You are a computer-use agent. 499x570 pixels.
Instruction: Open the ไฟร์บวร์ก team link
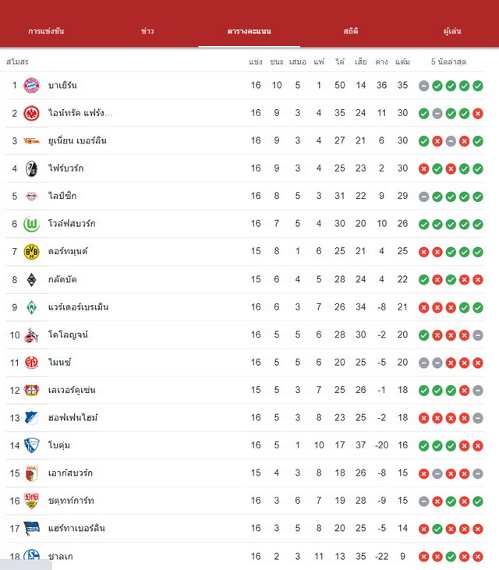65,168
